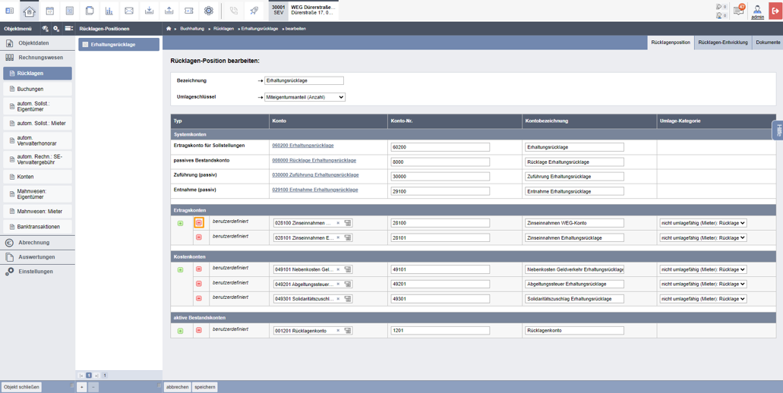Remove the Zinseinnahmen WEG-Konto row with minus icon
Viewport: 783px width, 393px height.
(199, 223)
